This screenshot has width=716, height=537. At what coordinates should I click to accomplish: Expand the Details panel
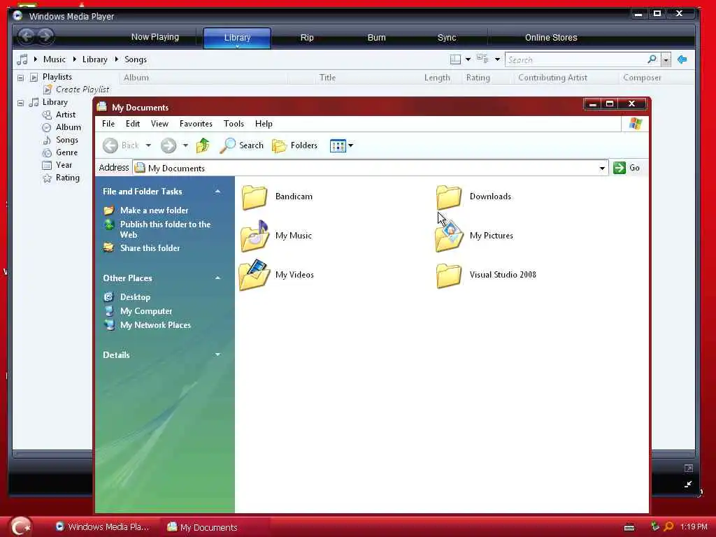pyautogui.click(x=218, y=355)
